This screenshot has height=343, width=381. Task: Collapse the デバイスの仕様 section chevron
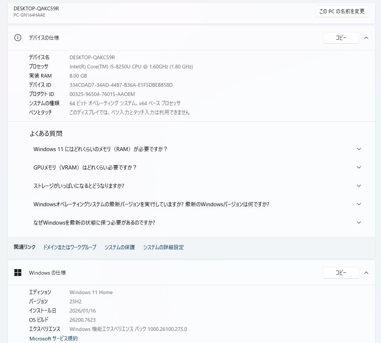(x=366, y=37)
